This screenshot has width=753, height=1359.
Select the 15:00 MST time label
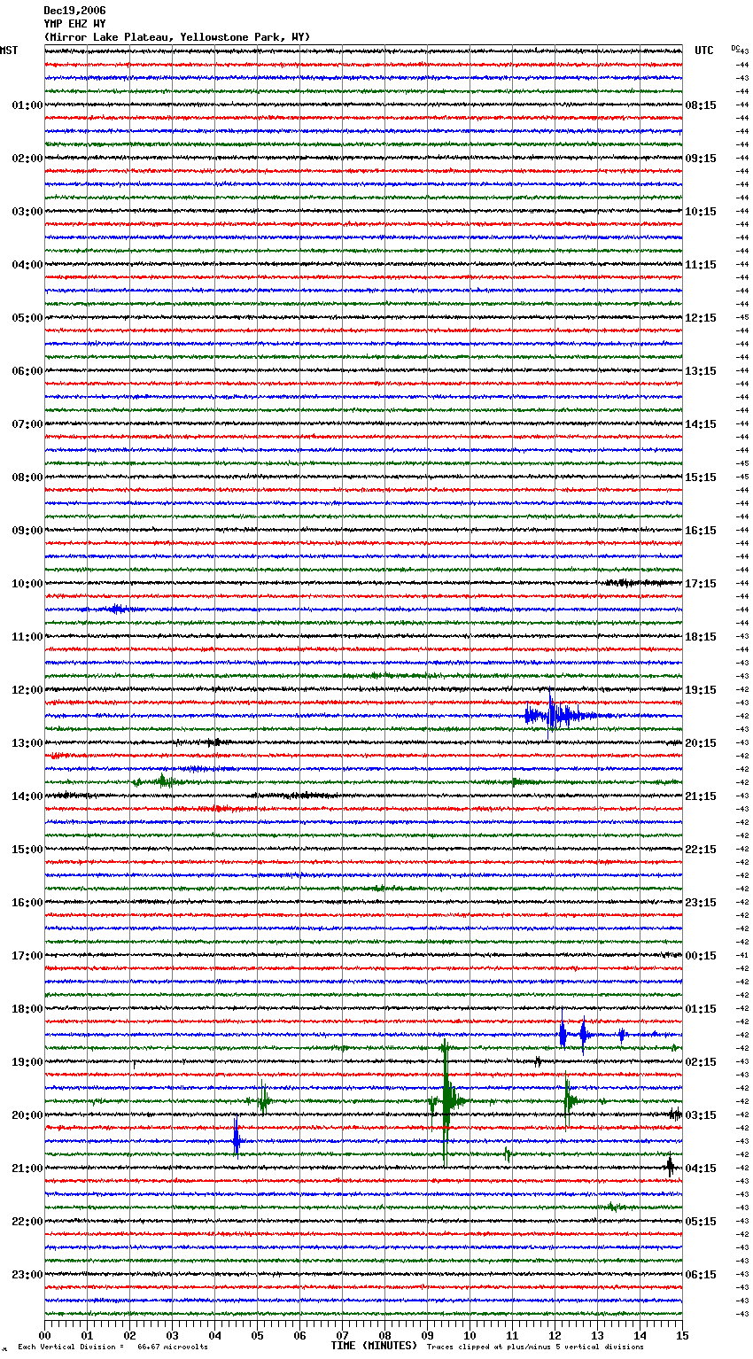(27, 850)
